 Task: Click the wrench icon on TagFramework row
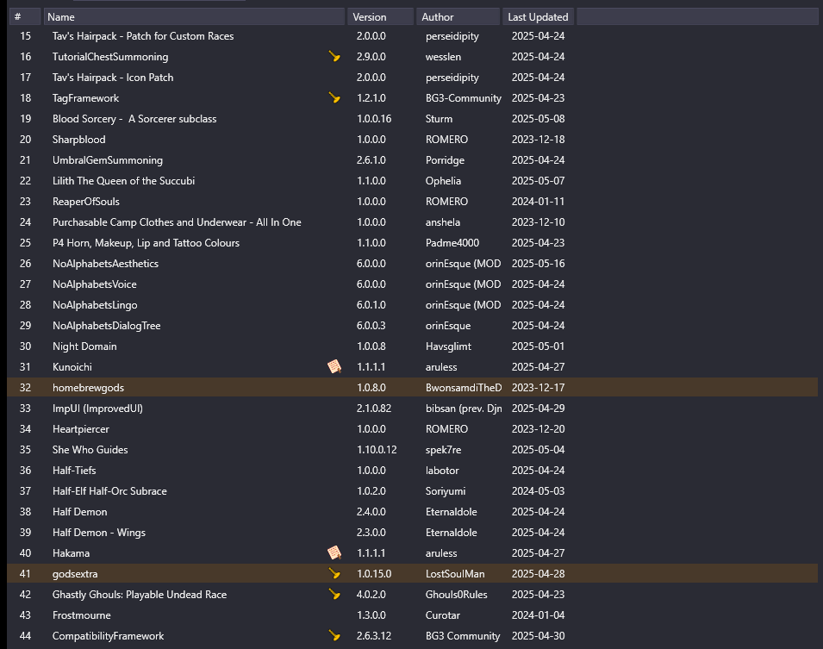334,97
